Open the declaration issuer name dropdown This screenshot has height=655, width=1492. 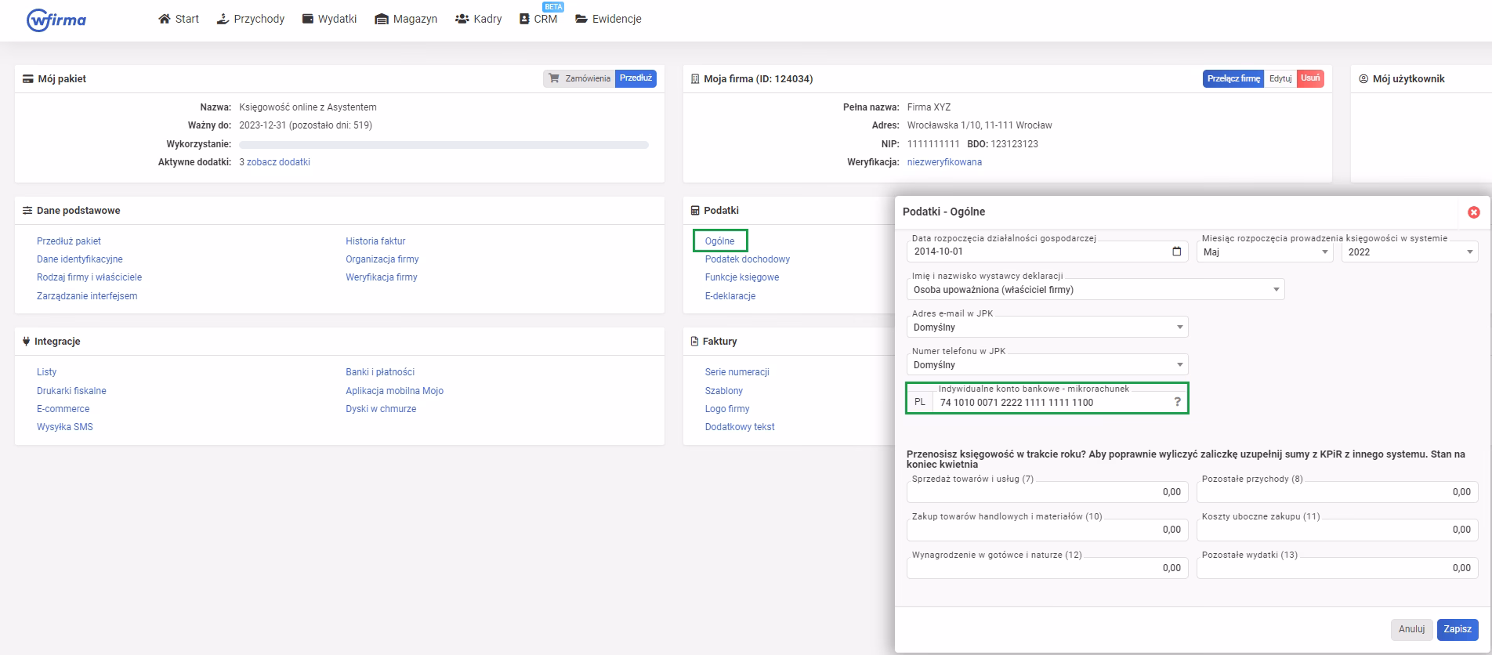(1095, 290)
